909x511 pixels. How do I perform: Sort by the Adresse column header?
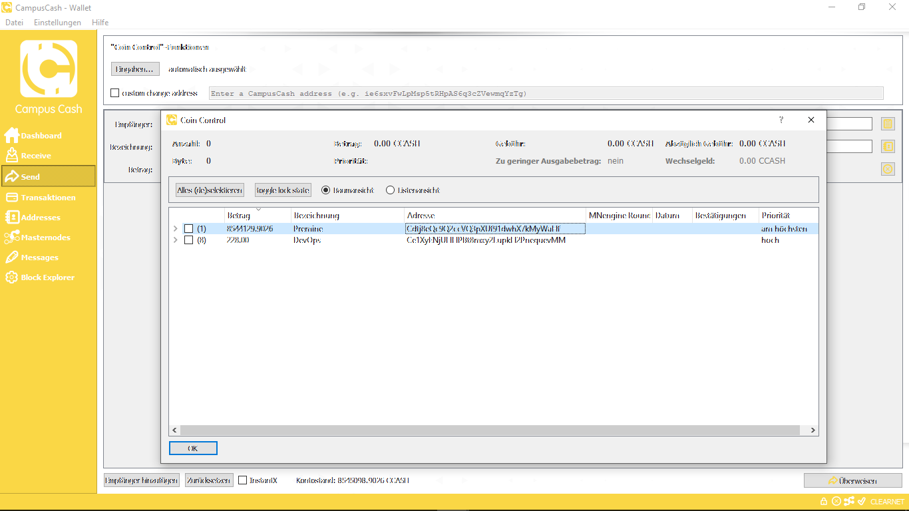pos(495,216)
